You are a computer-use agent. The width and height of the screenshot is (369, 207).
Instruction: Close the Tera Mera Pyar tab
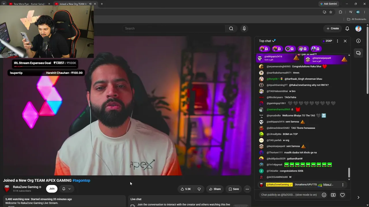49,4
